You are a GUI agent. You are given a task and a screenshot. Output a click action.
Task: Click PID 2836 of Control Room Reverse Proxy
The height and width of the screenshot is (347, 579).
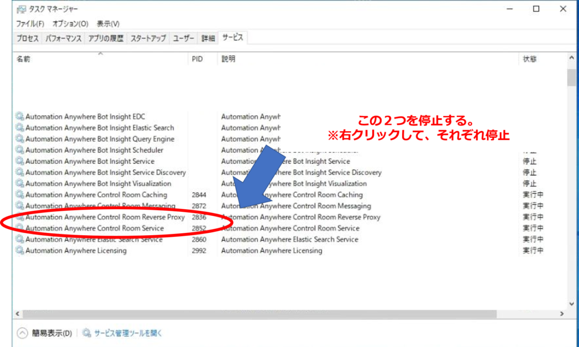click(199, 217)
